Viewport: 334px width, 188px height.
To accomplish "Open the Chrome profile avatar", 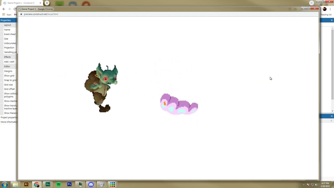I will [x=325, y=9].
